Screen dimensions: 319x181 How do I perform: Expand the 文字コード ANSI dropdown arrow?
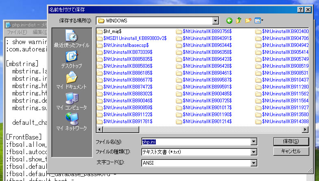[x=254, y=163]
